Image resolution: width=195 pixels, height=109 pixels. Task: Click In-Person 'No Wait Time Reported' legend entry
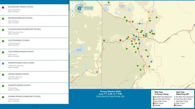click(x=162, y=97)
